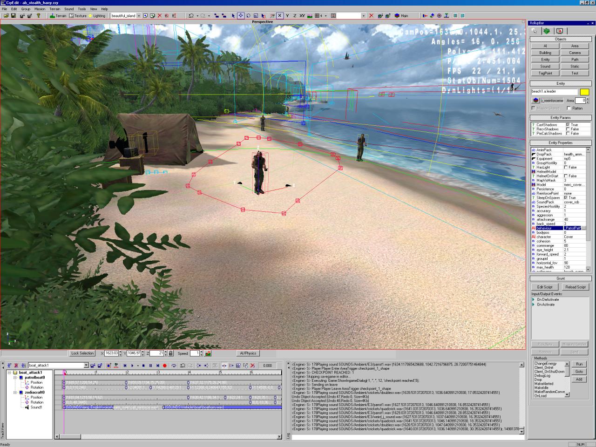The height and width of the screenshot is (447, 596).
Task: Click the Reload Script button
Action: click(x=576, y=287)
